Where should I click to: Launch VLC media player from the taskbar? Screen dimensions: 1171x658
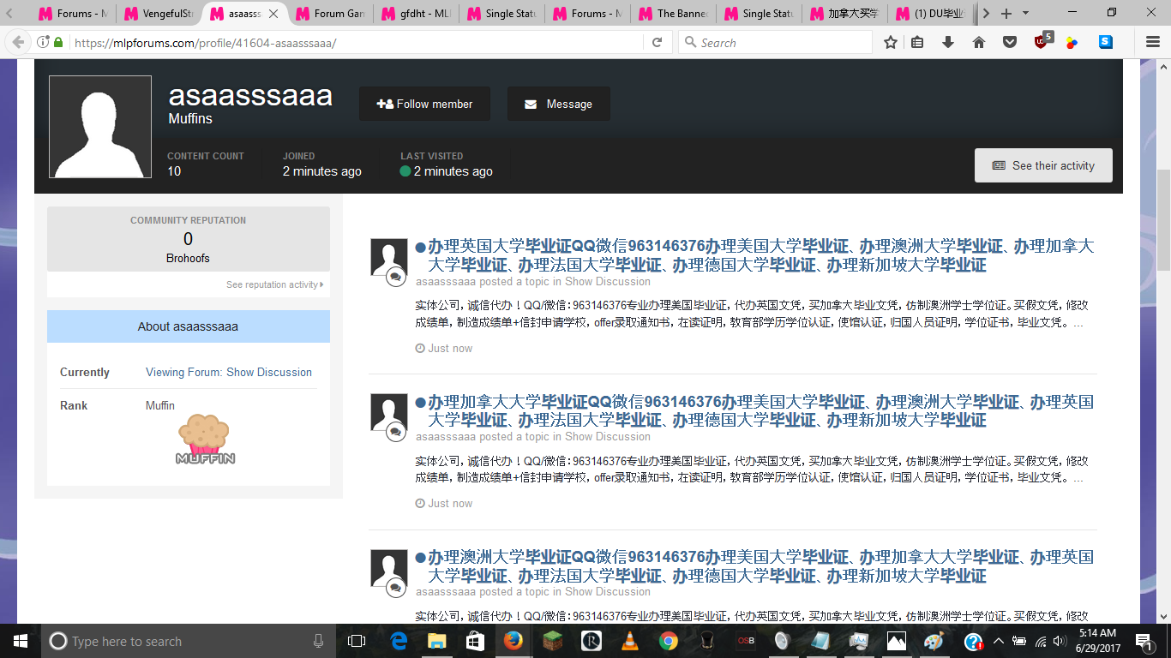tap(629, 641)
